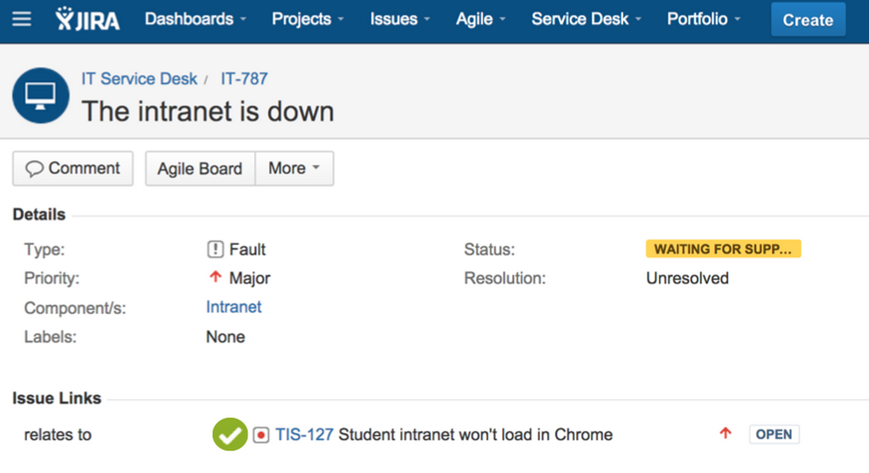The width and height of the screenshot is (869, 473).
Task: Open the TIS-127 linked issue
Action: [304, 434]
